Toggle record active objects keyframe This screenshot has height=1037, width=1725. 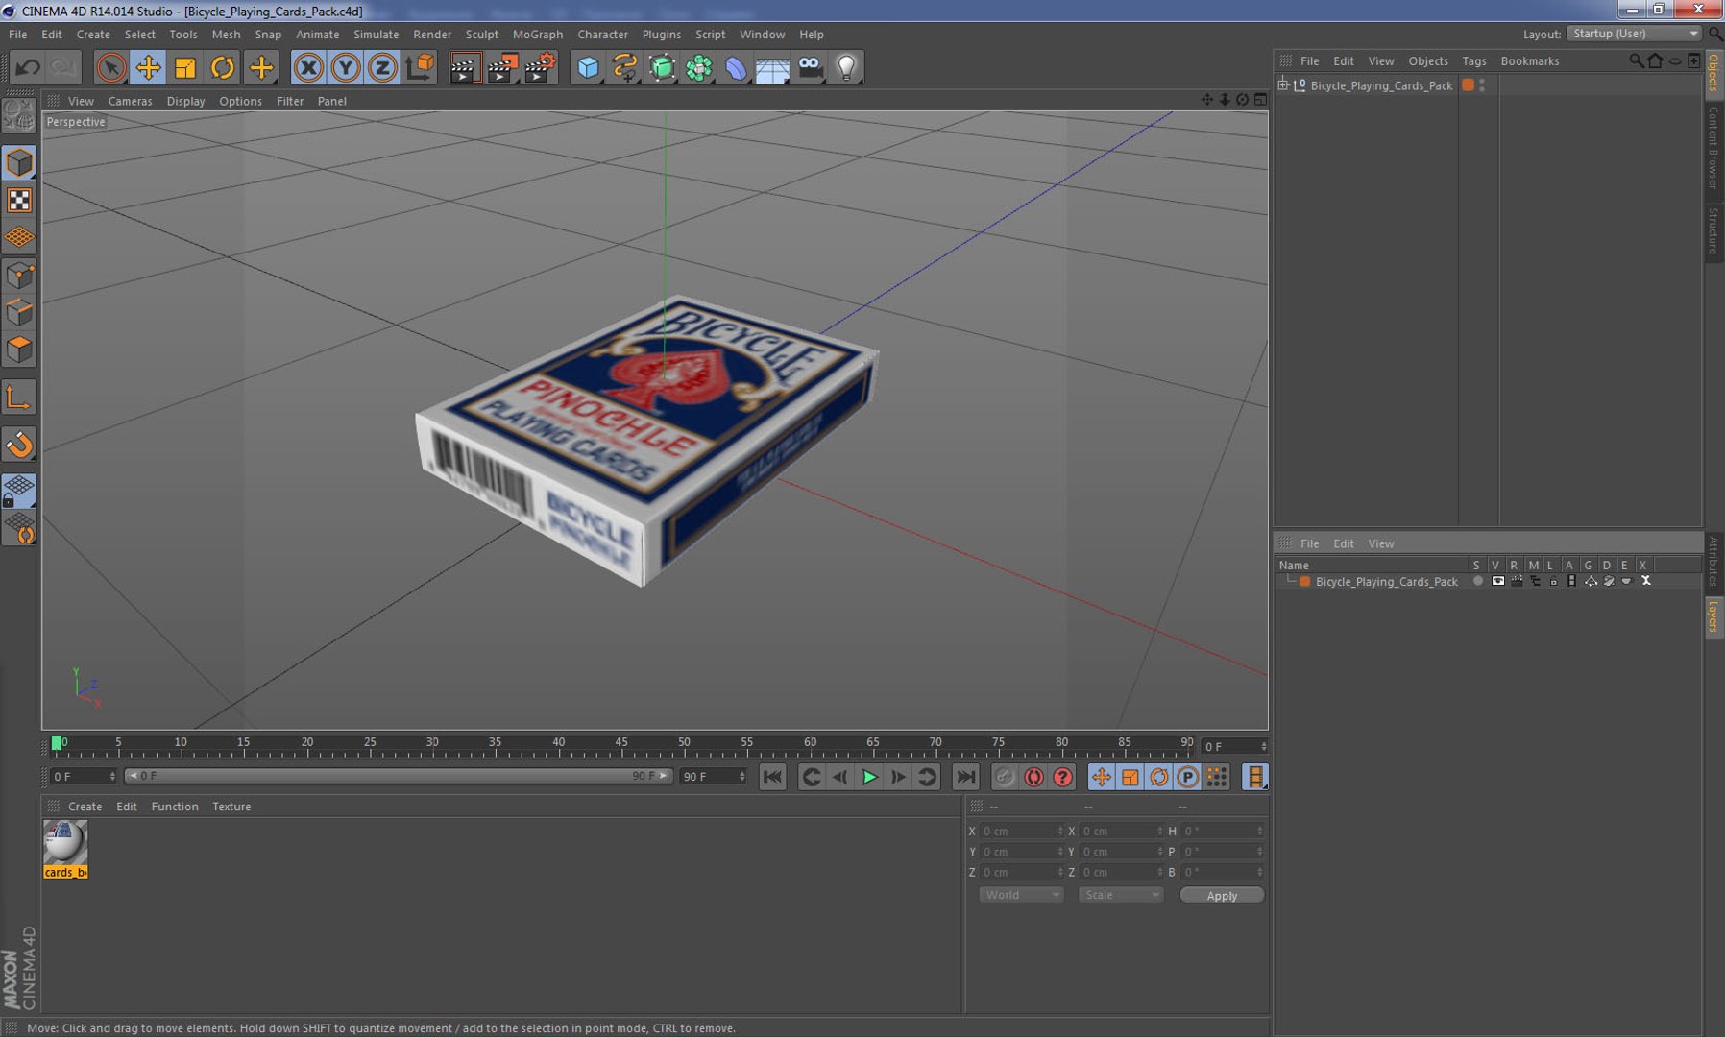coord(1005,777)
